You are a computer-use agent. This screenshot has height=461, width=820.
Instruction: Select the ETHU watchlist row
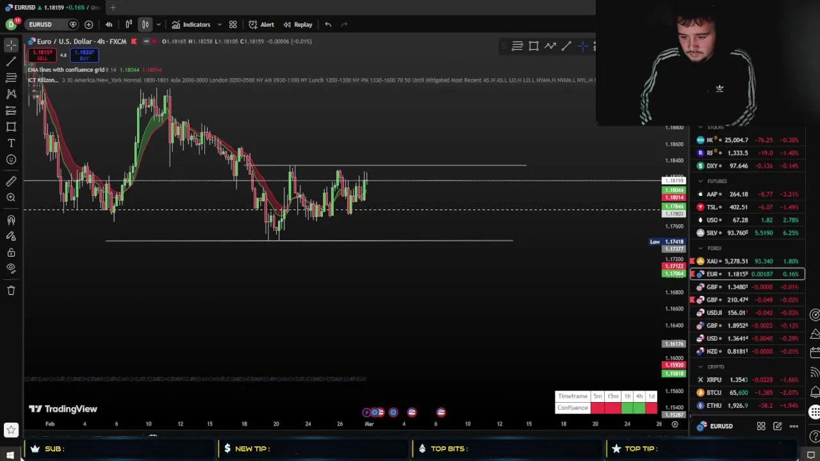tap(748, 405)
